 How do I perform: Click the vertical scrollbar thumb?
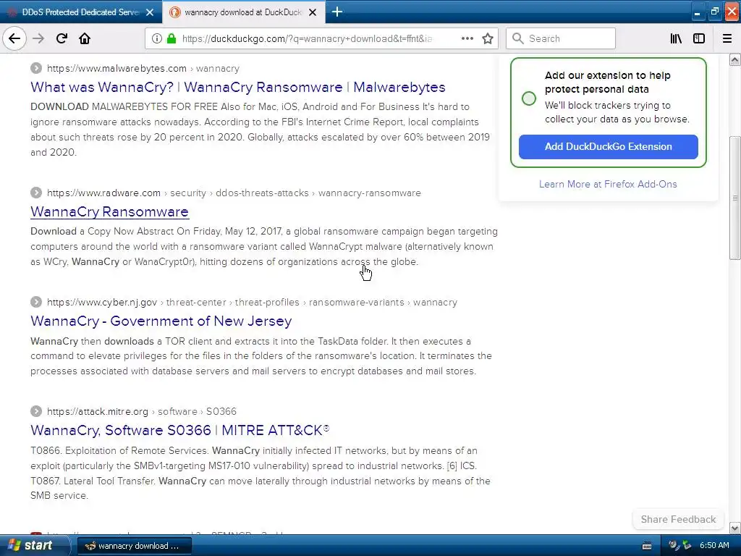pyautogui.click(x=734, y=198)
